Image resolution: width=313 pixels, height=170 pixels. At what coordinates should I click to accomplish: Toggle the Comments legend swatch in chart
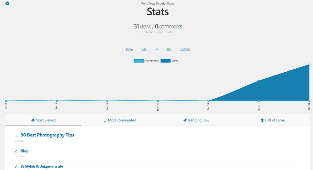click(x=139, y=61)
